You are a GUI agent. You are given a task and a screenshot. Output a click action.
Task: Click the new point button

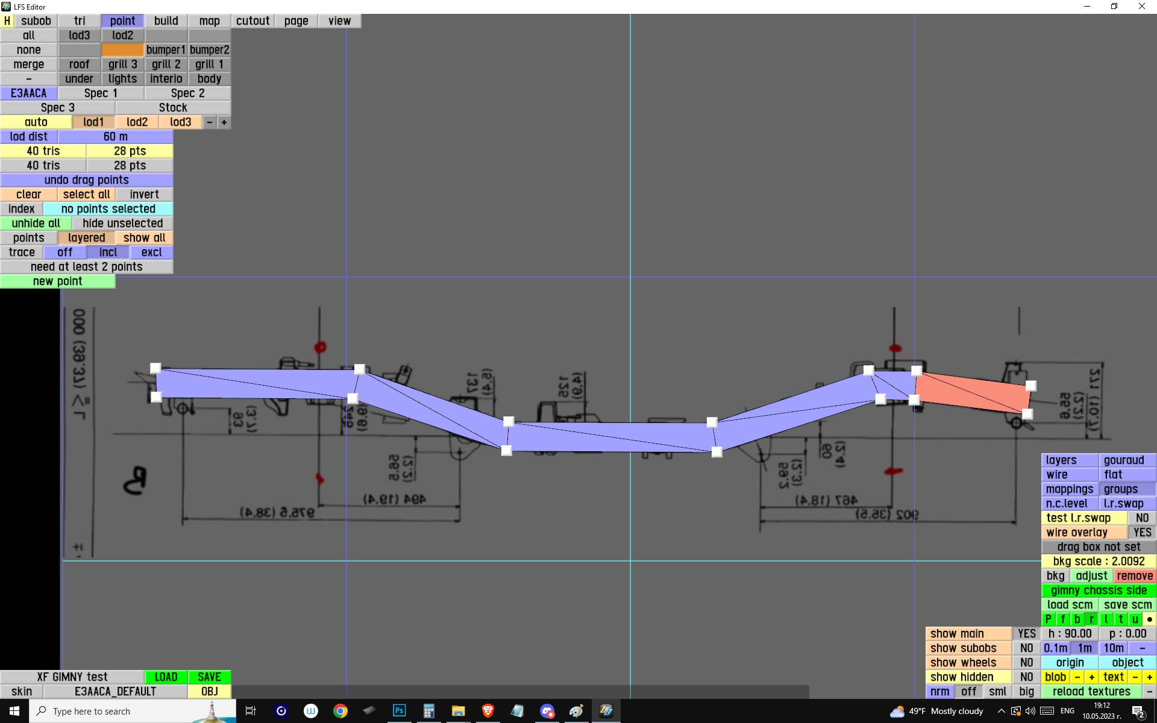[57, 281]
